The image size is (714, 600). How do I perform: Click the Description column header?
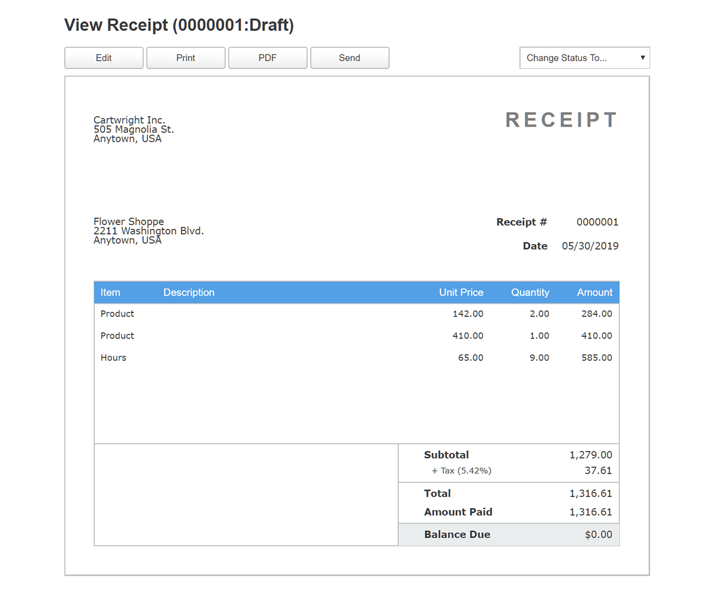click(189, 292)
